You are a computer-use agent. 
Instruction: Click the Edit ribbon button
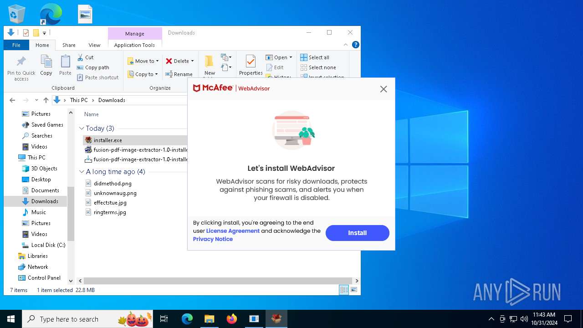[x=275, y=67]
